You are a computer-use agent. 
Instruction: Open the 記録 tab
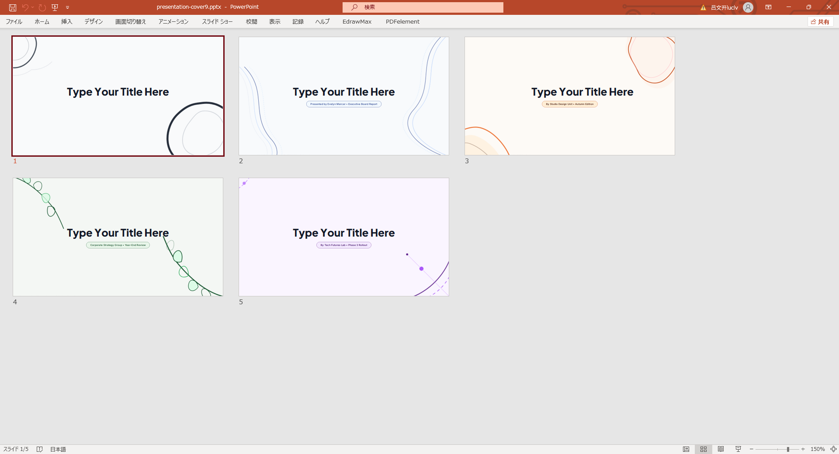pyautogui.click(x=298, y=21)
